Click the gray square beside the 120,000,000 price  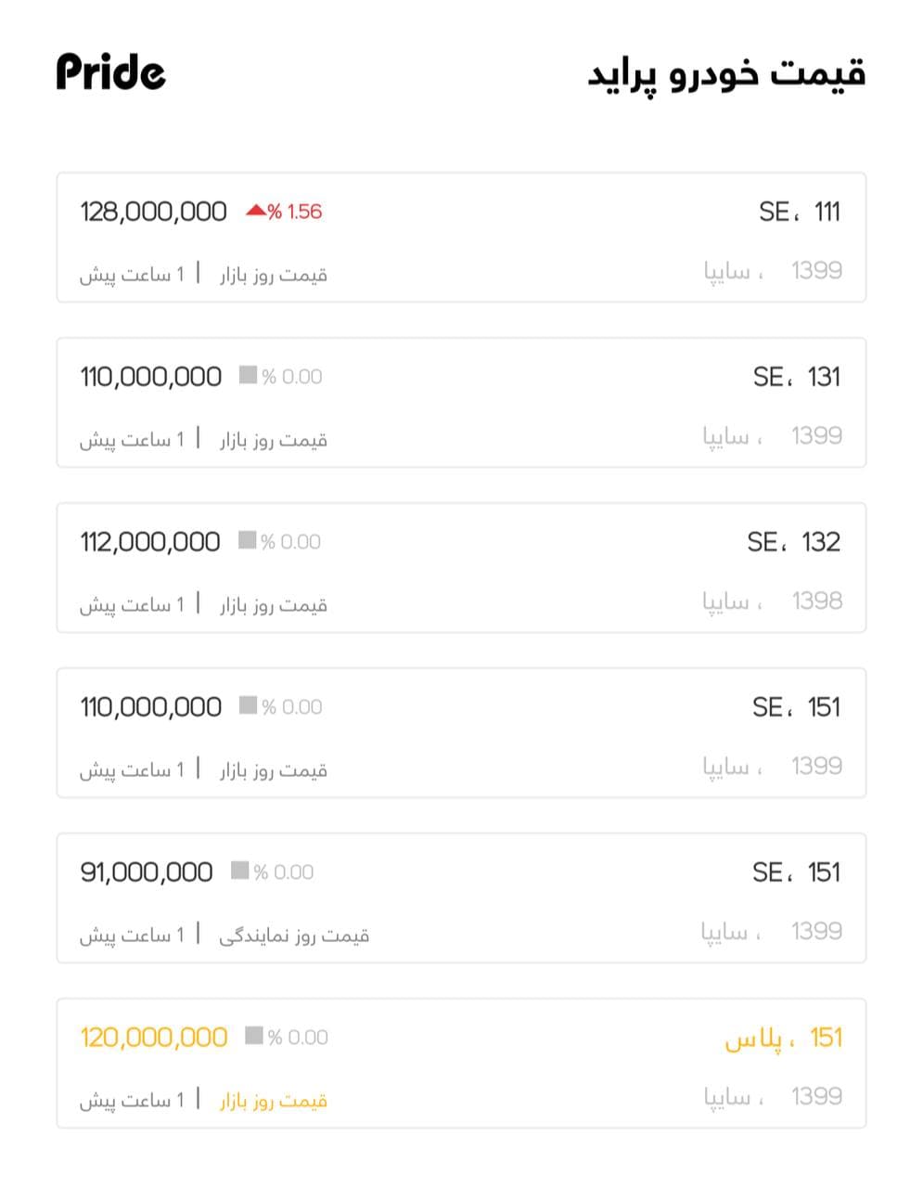(253, 1036)
